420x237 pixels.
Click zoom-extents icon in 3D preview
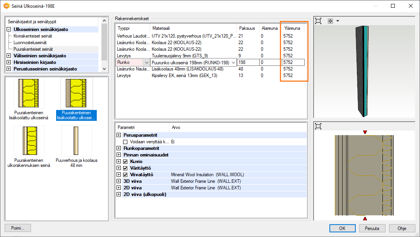click(318, 21)
